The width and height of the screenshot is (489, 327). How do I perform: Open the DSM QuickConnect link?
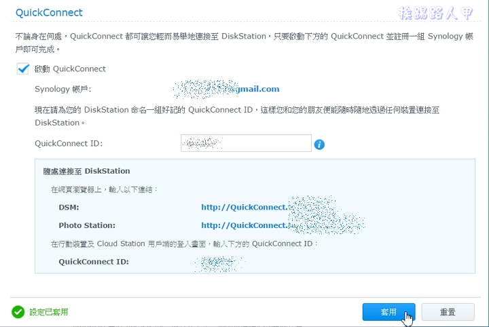(268, 208)
